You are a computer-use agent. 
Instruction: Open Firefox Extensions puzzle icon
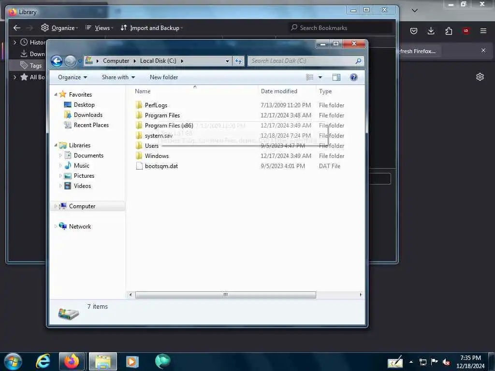point(449,30)
